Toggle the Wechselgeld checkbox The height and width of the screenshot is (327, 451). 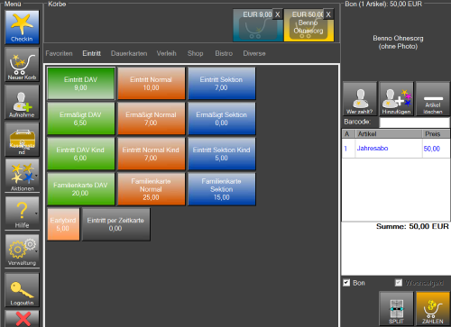[399, 283]
